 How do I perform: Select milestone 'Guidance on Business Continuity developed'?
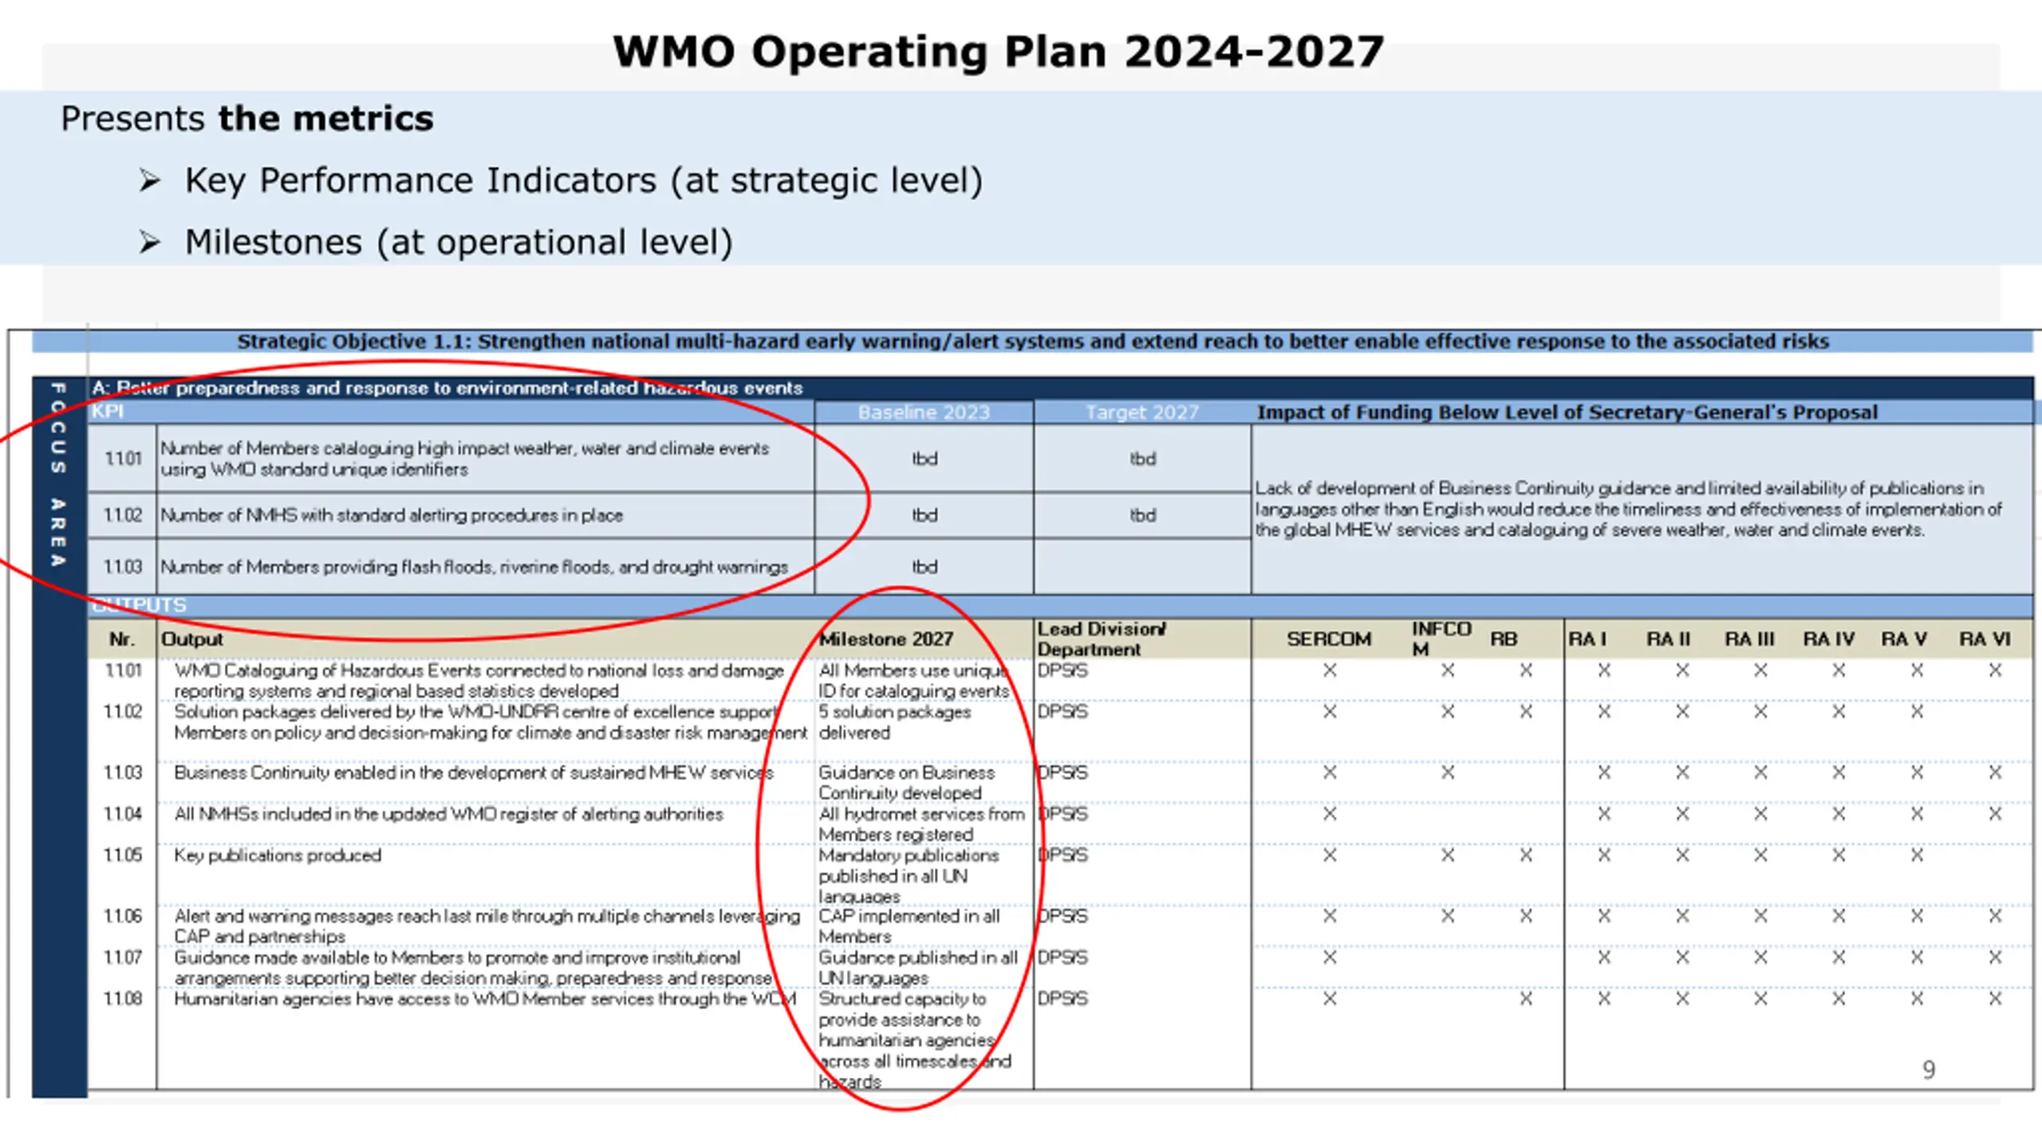pos(906,783)
